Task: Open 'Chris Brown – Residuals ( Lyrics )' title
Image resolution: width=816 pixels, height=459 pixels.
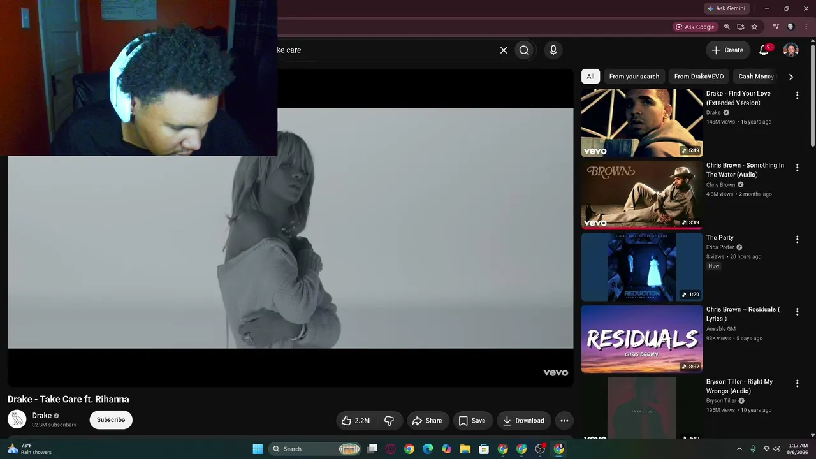Action: [x=743, y=314]
